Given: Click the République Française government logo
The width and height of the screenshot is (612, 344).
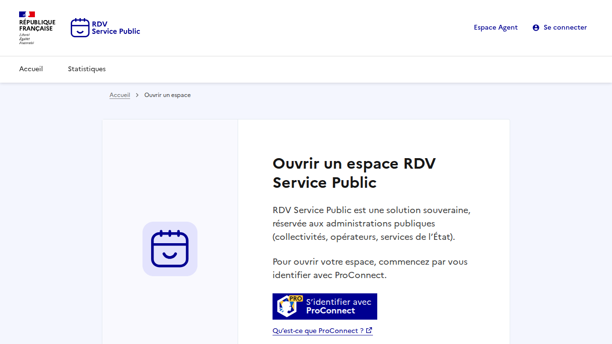Looking at the screenshot, I should tap(37, 28).
